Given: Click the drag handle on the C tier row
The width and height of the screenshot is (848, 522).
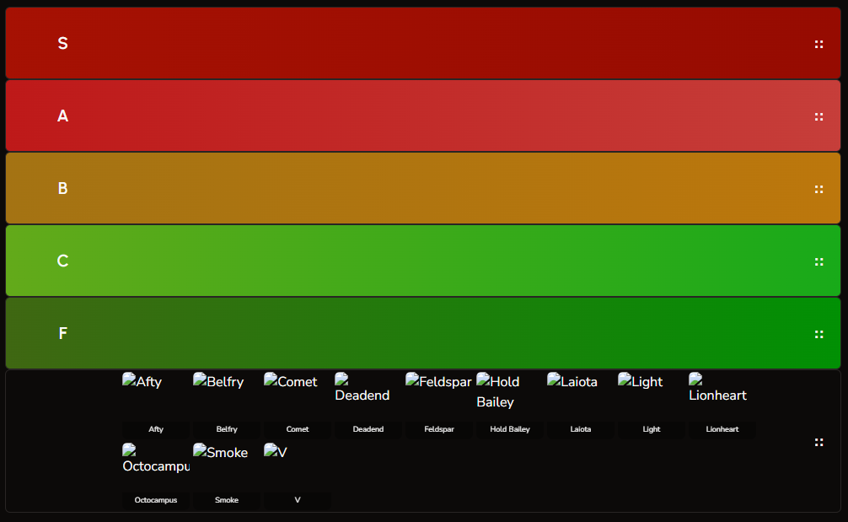Looking at the screenshot, I should click(x=818, y=261).
